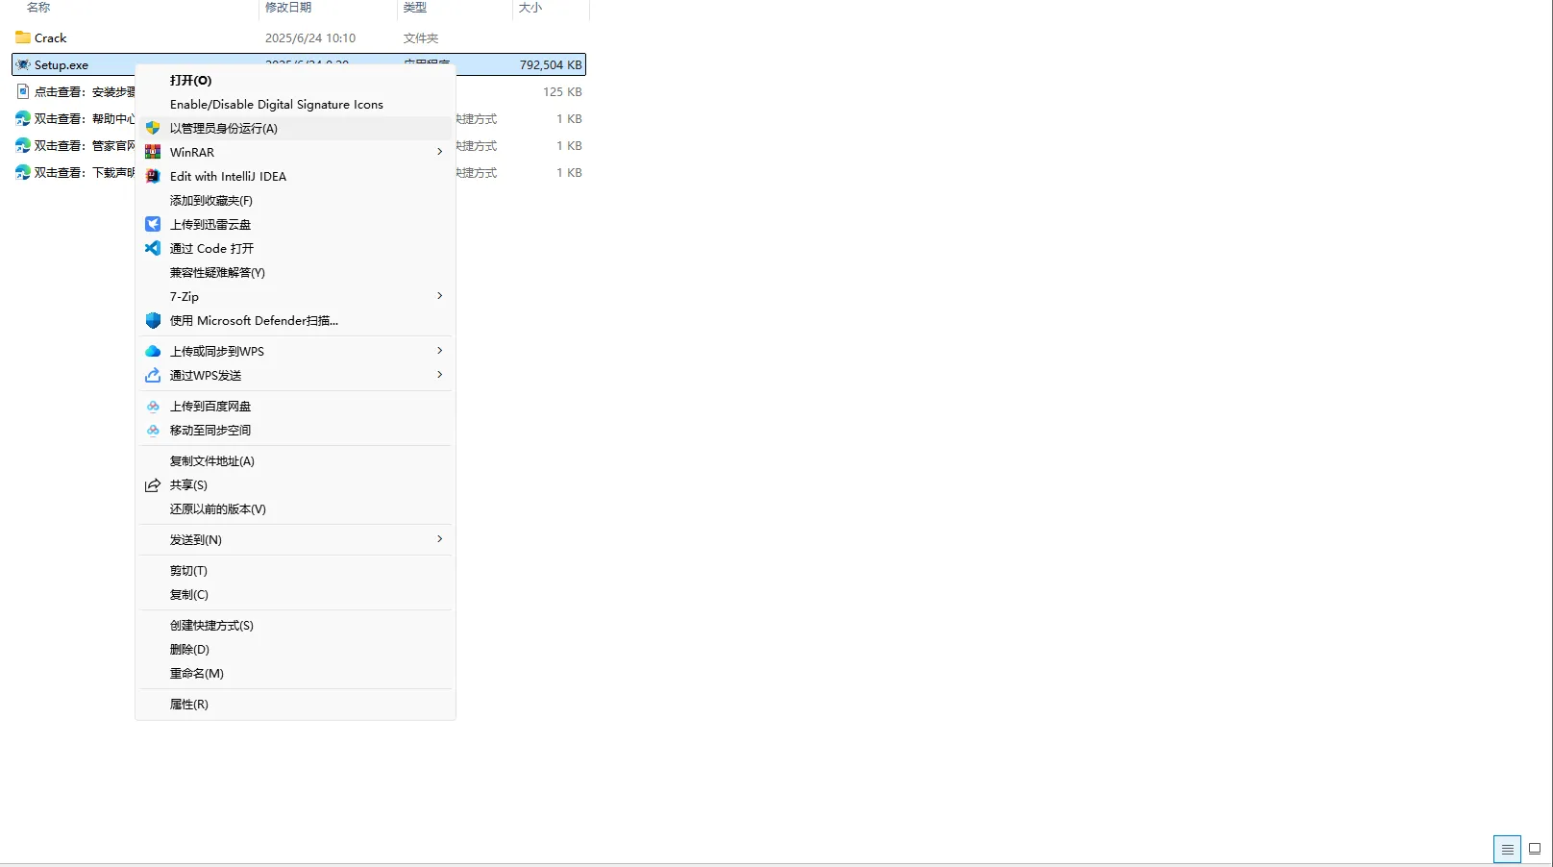Open 发送到(N) menu entry

295,539
